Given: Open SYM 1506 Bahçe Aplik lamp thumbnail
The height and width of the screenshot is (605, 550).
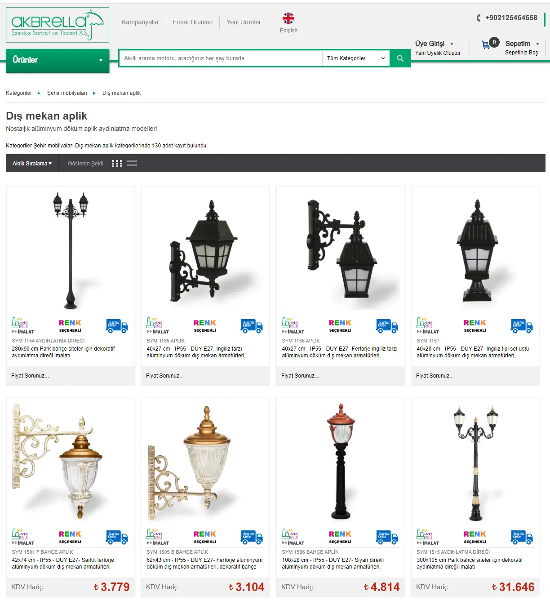Looking at the screenshot, I should (x=340, y=461).
